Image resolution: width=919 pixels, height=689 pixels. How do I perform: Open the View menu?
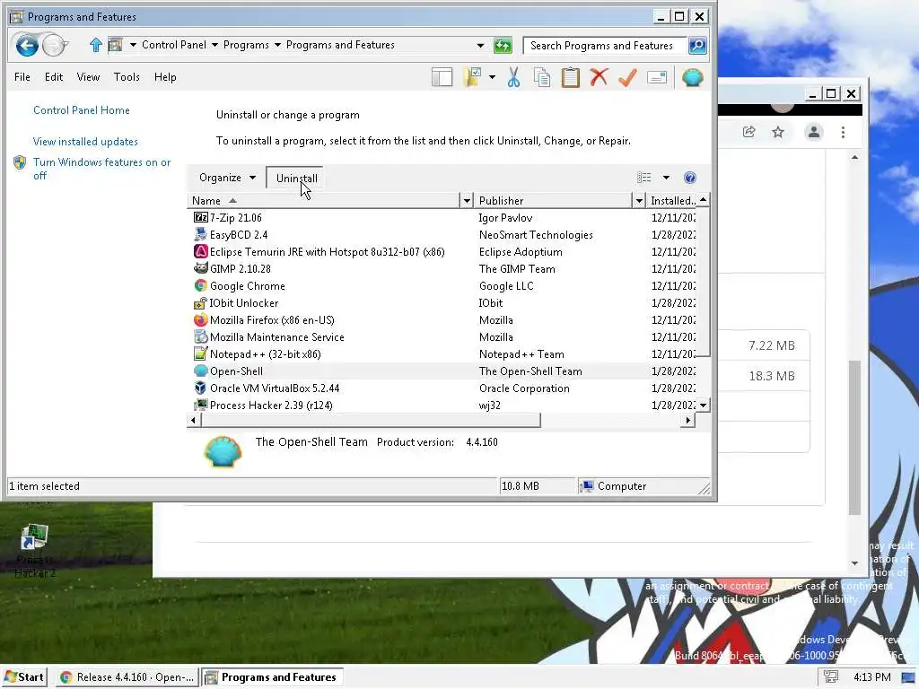[88, 77]
